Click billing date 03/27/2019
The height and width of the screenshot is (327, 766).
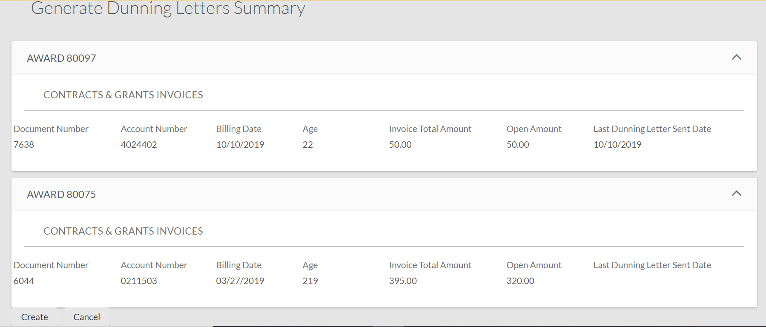click(x=240, y=281)
